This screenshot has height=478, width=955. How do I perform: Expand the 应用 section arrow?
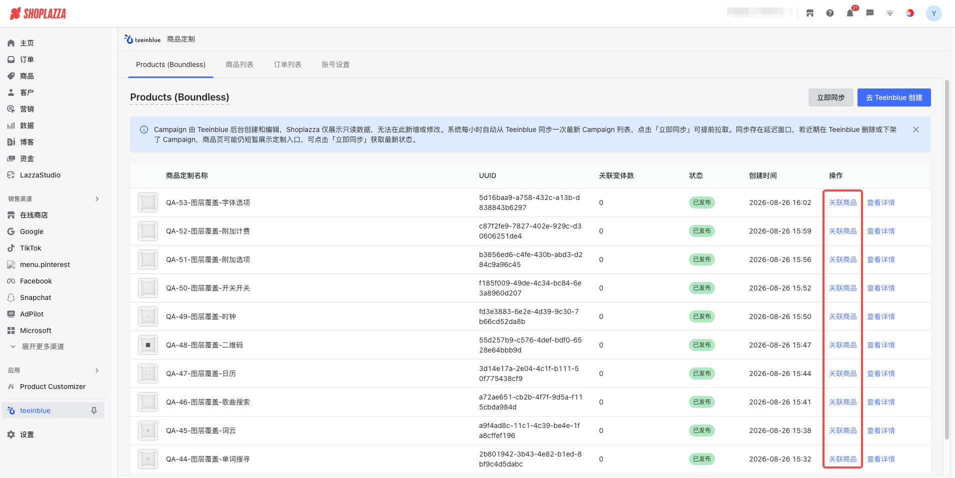coord(97,370)
